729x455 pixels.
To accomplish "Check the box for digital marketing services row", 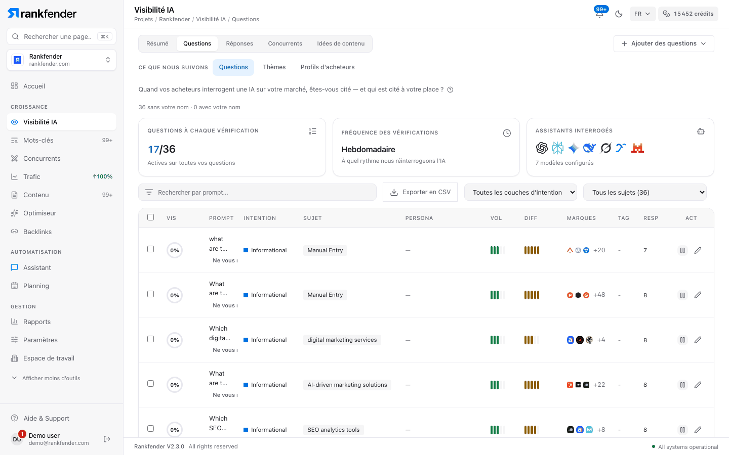I will pos(150,339).
